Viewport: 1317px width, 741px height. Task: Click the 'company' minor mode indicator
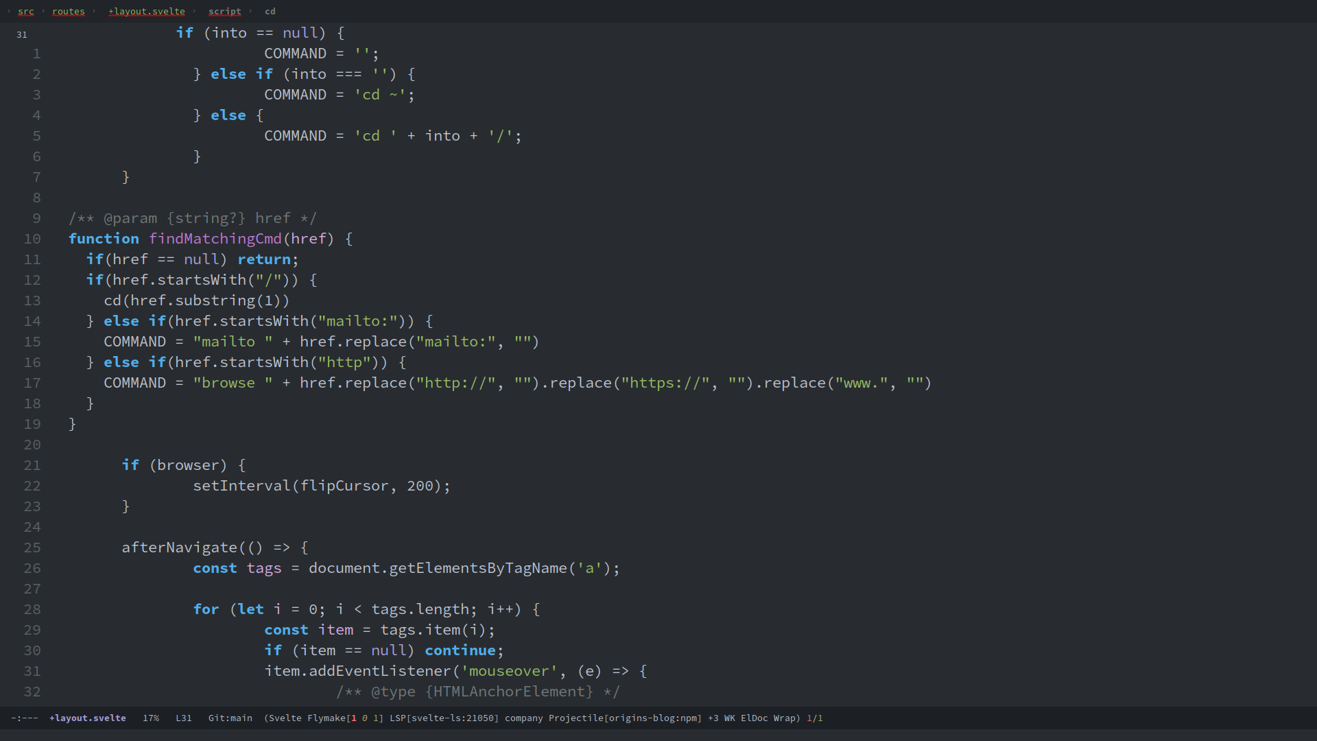524,718
